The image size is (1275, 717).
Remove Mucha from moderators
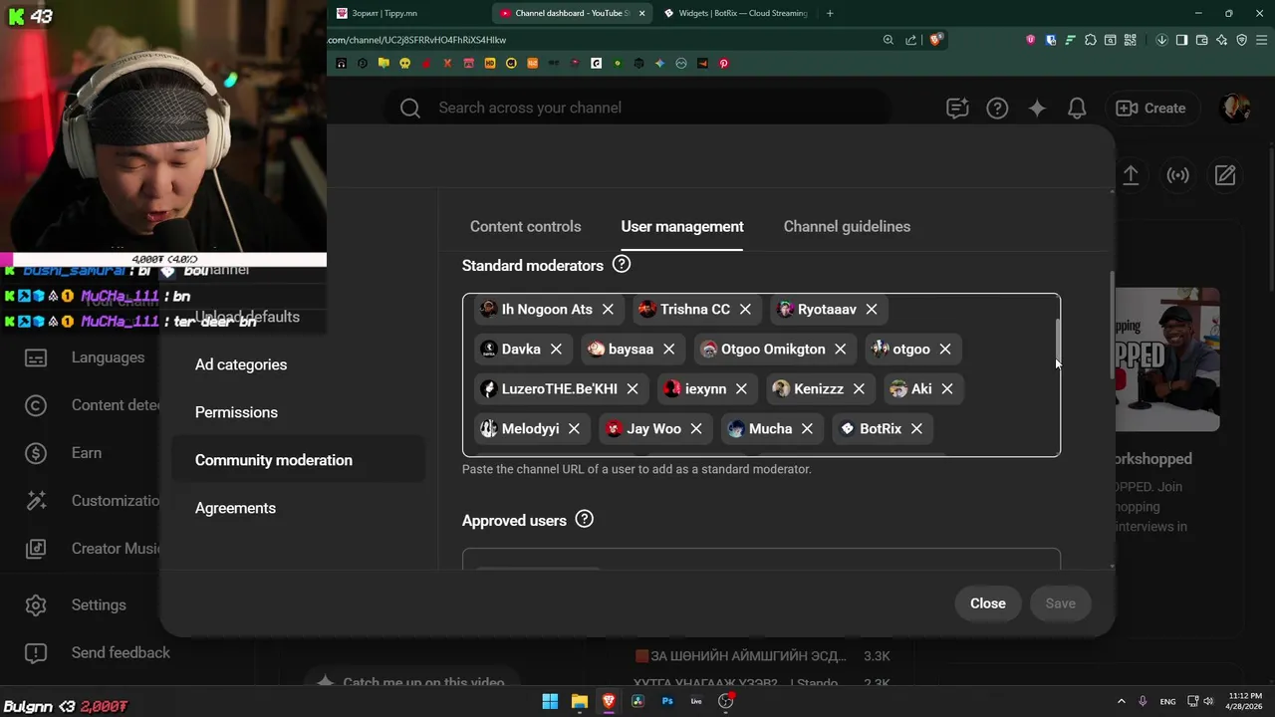coord(807,429)
